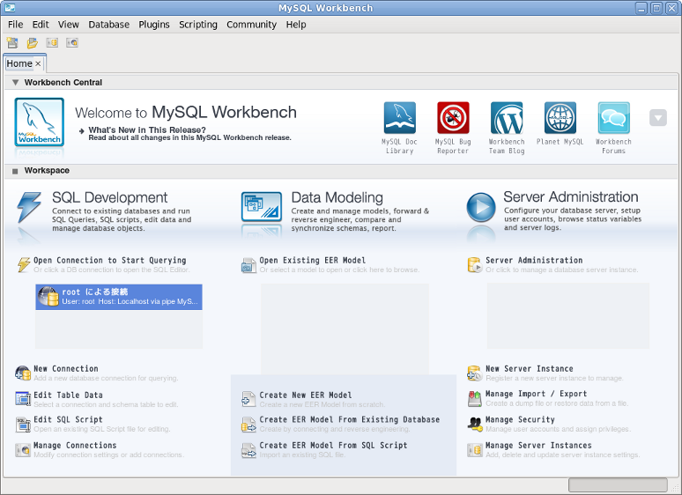Open the MySQL Doc Library icon
Viewport: 682px width, 495px height.
400,118
